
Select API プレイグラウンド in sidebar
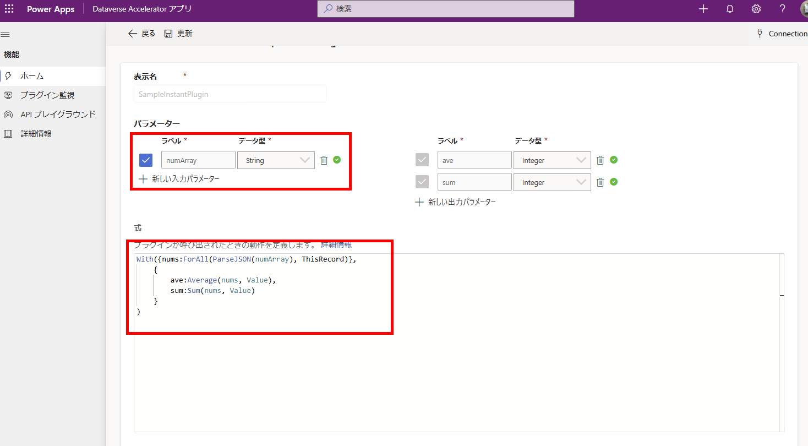[x=58, y=115]
